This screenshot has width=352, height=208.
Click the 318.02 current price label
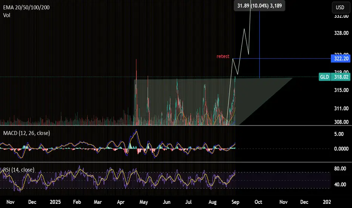341,77
